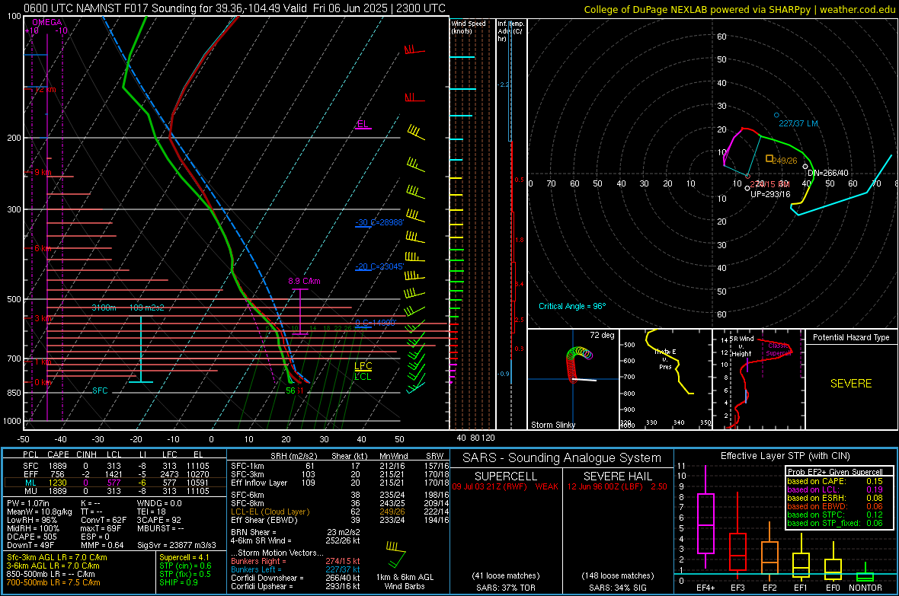The image size is (899, 596).
Task: Click the 8.9 C/km lapse rate label
Action: tap(304, 281)
